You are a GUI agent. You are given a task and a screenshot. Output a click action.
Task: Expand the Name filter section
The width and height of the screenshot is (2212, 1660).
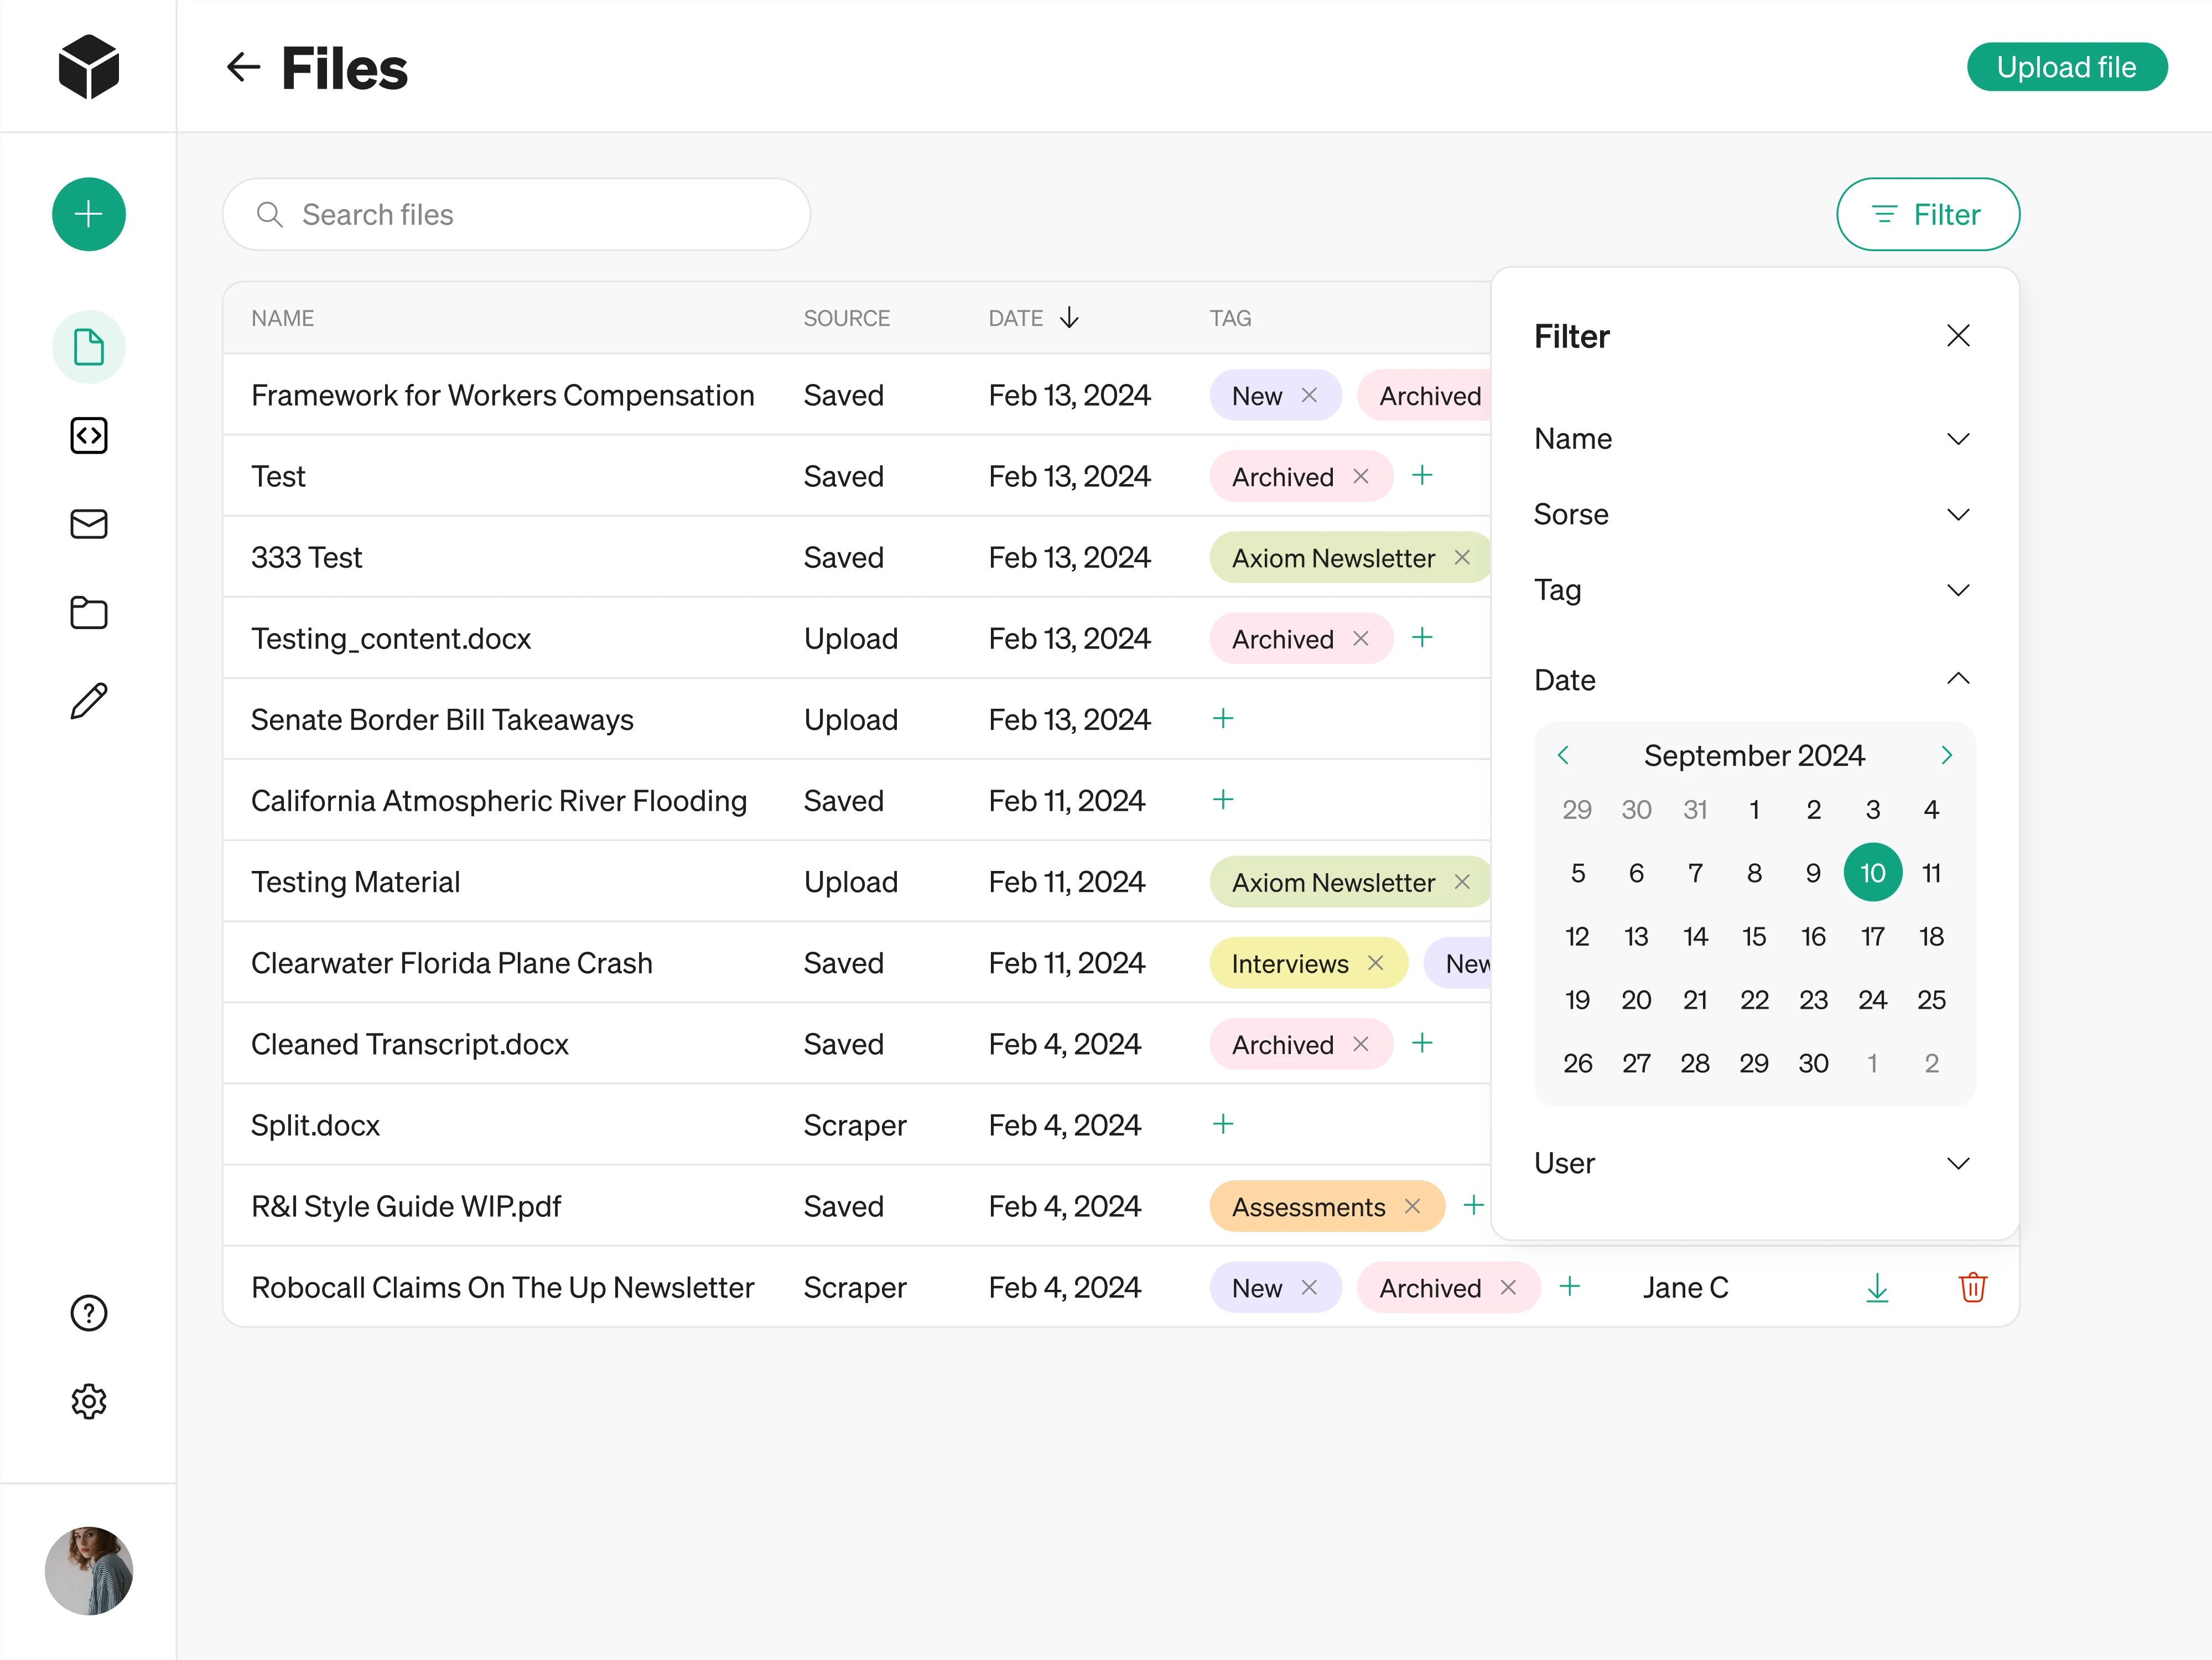(1958, 438)
